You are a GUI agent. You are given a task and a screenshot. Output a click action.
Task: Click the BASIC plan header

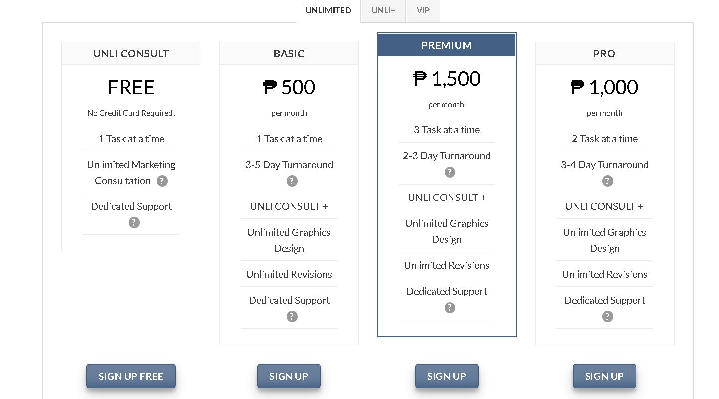(289, 53)
